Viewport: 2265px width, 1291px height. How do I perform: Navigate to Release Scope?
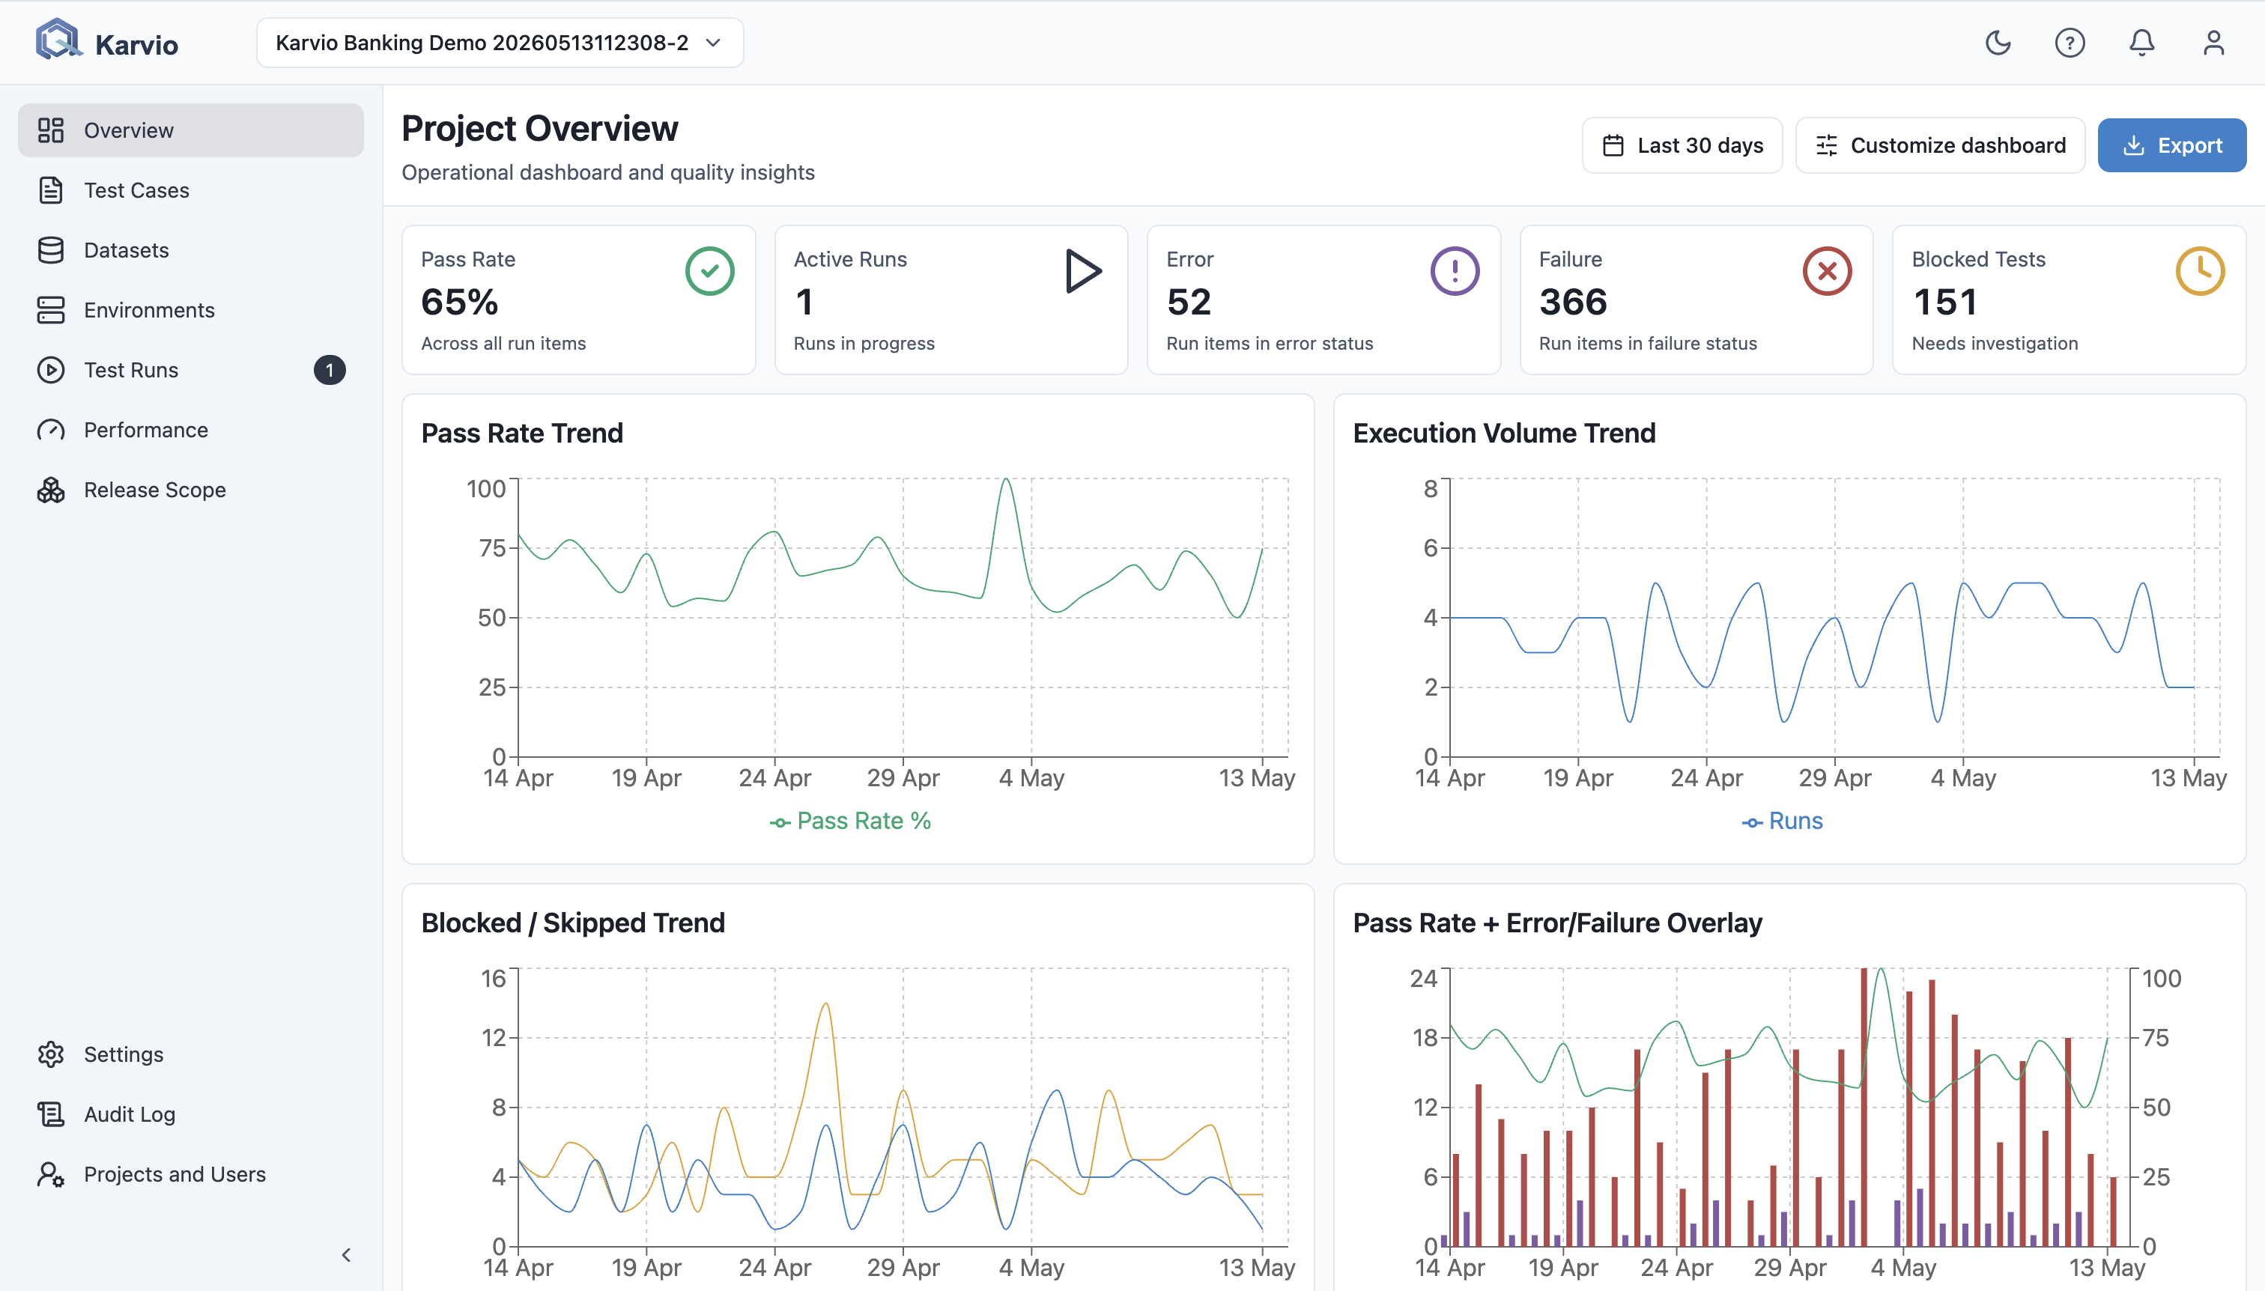point(191,490)
